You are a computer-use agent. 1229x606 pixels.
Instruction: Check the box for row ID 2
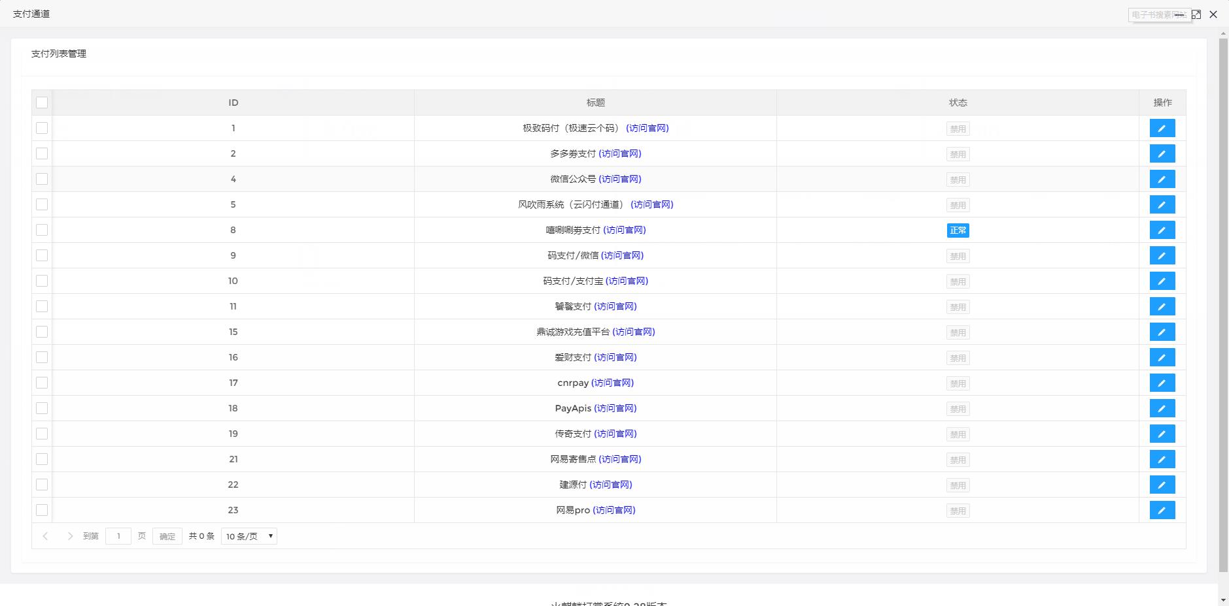42,153
